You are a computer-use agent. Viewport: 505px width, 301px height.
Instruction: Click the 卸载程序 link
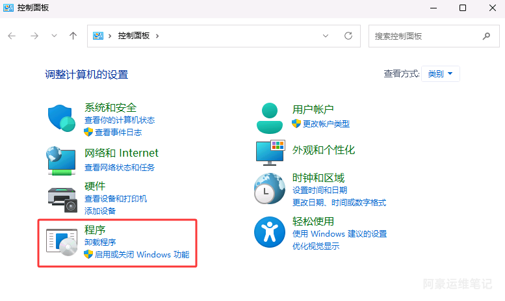coord(100,242)
